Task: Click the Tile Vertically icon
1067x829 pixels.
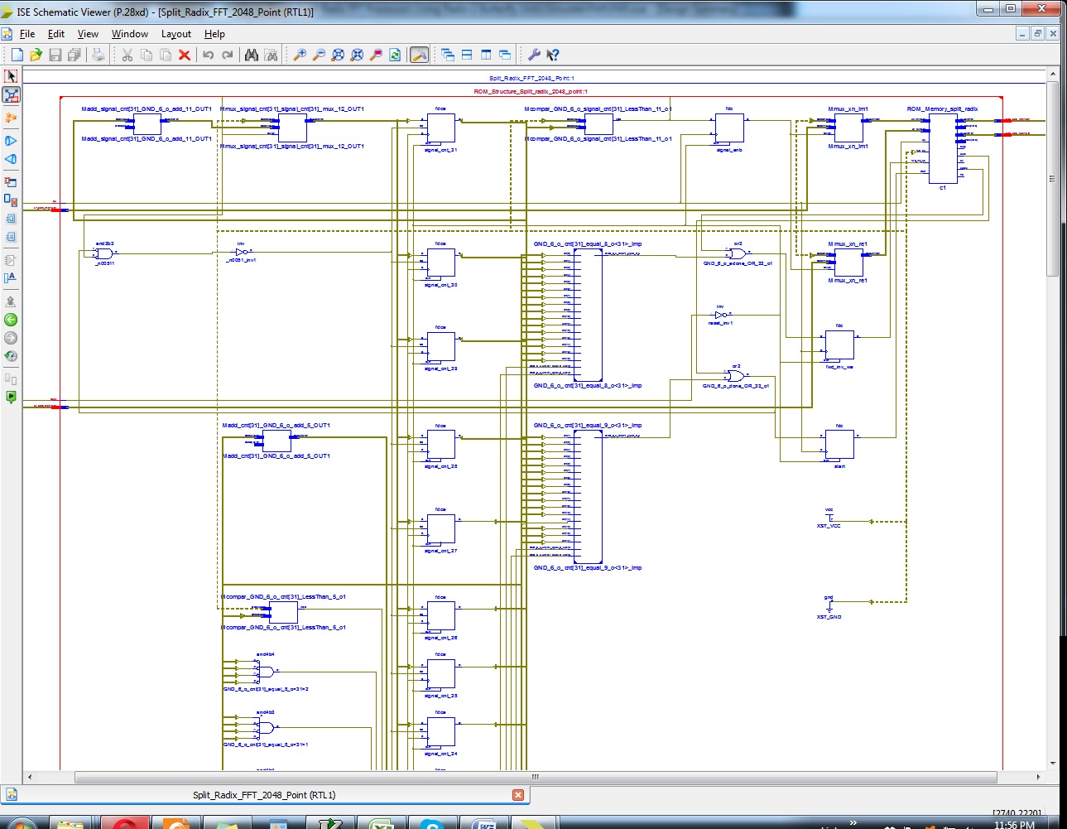Action: 486,55
